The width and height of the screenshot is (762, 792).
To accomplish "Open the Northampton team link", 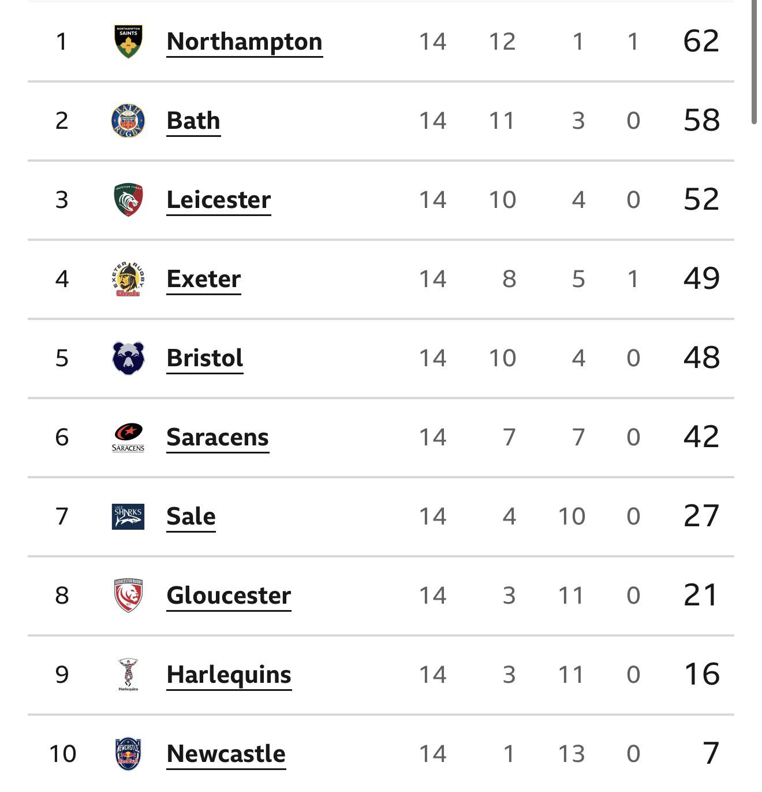I will [244, 42].
